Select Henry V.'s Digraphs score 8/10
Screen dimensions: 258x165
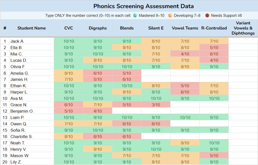[98, 149]
